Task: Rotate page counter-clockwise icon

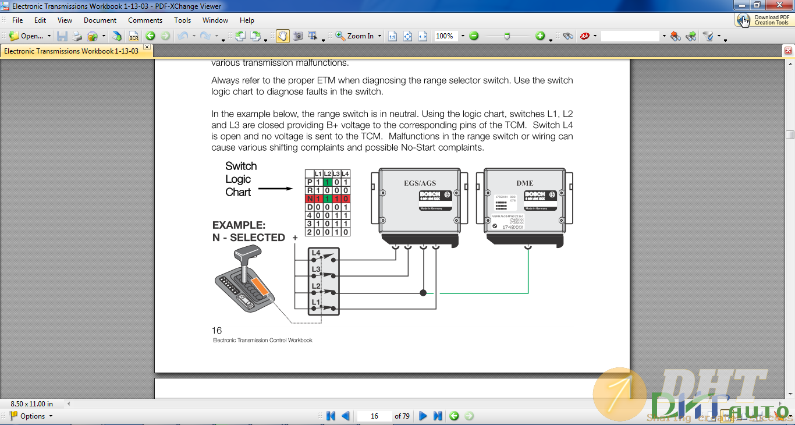Action: coord(240,36)
